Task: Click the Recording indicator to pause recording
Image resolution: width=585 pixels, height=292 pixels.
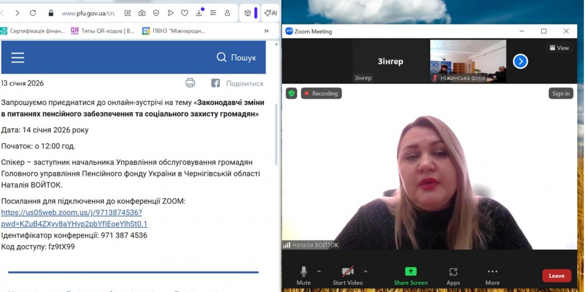Action: pos(321,93)
